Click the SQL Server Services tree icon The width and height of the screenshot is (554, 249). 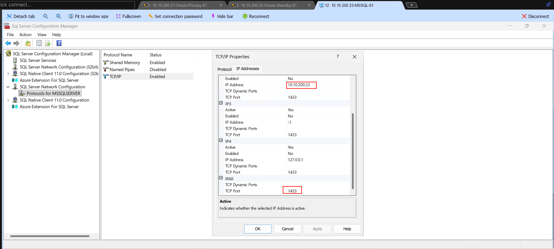click(15, 60)
